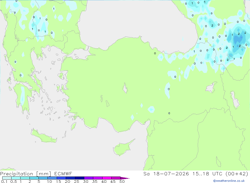The width and height of the screenshot is (250, 183).
Task: Choose the violet 35–40 legend swatch
Action: click(x=97, y=178)
